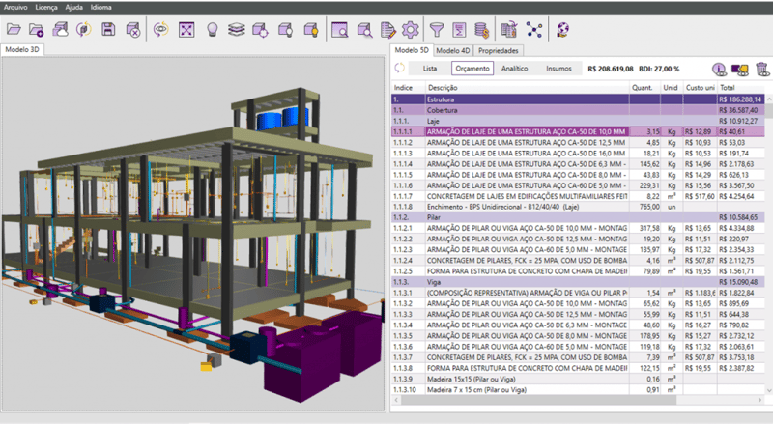Toggle the info visibility icon in the budget panel
The height and width of the screenshot is (424, 773).
coord(719,69)
